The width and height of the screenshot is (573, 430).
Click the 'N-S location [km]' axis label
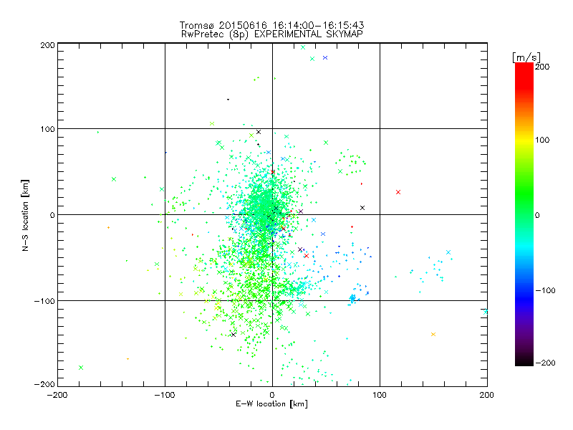tap(25, 216)
